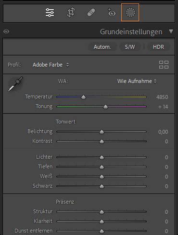The width and height of the screenshot is (178, 235).
Task: Click the Autom. button
Action: [102, 47]
